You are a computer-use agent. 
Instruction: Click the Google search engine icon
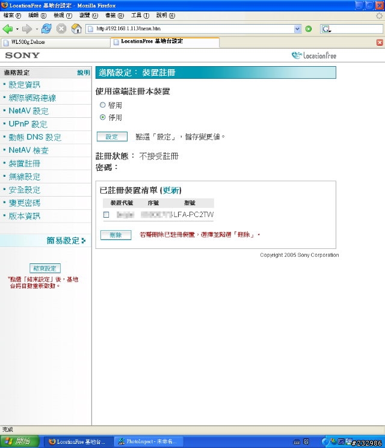326,29
